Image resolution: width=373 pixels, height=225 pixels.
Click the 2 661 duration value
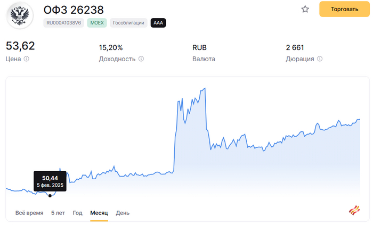[295, 48]
